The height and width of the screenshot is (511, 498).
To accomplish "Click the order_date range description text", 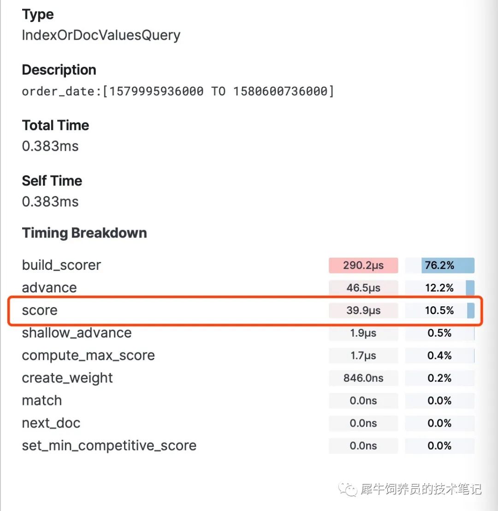I will (178, 92).
